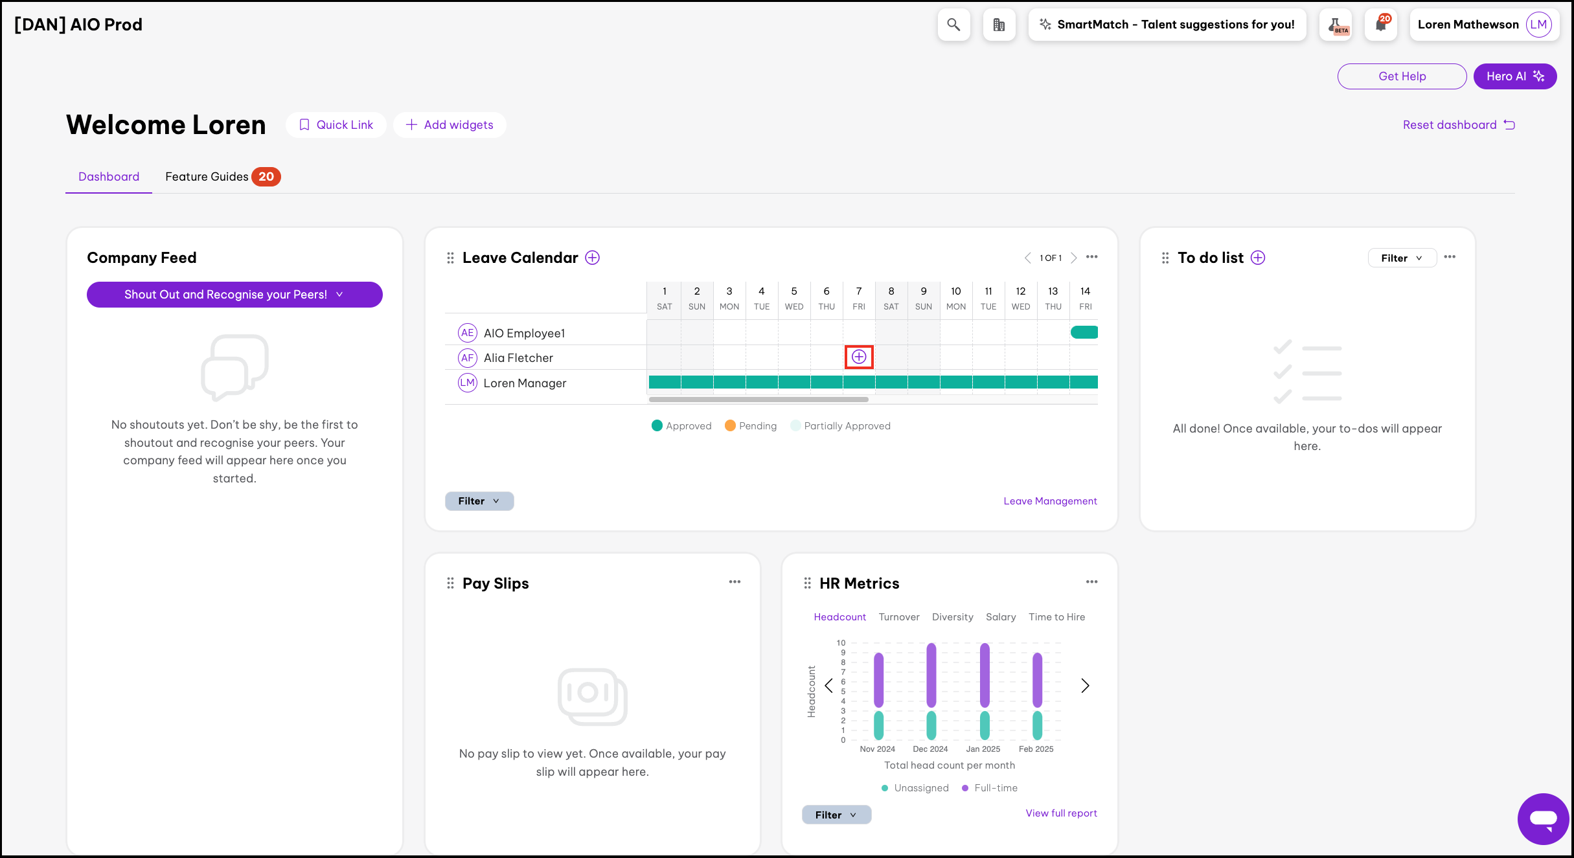The height and width of the screenshot is (858, 1574).
Task: Click the plus on Alia Fletcher's Friday 7 cell
Action: coord(859,357)
